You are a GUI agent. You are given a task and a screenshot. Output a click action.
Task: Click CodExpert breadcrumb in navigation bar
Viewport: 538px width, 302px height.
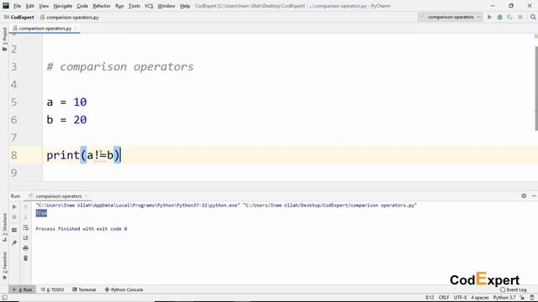19,17
